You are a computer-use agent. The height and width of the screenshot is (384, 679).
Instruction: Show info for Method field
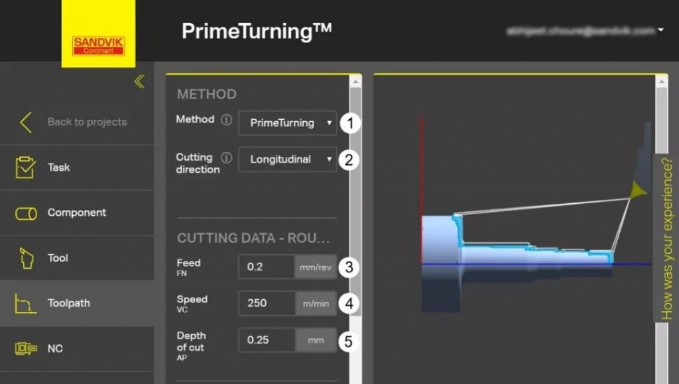pos(227,120)
